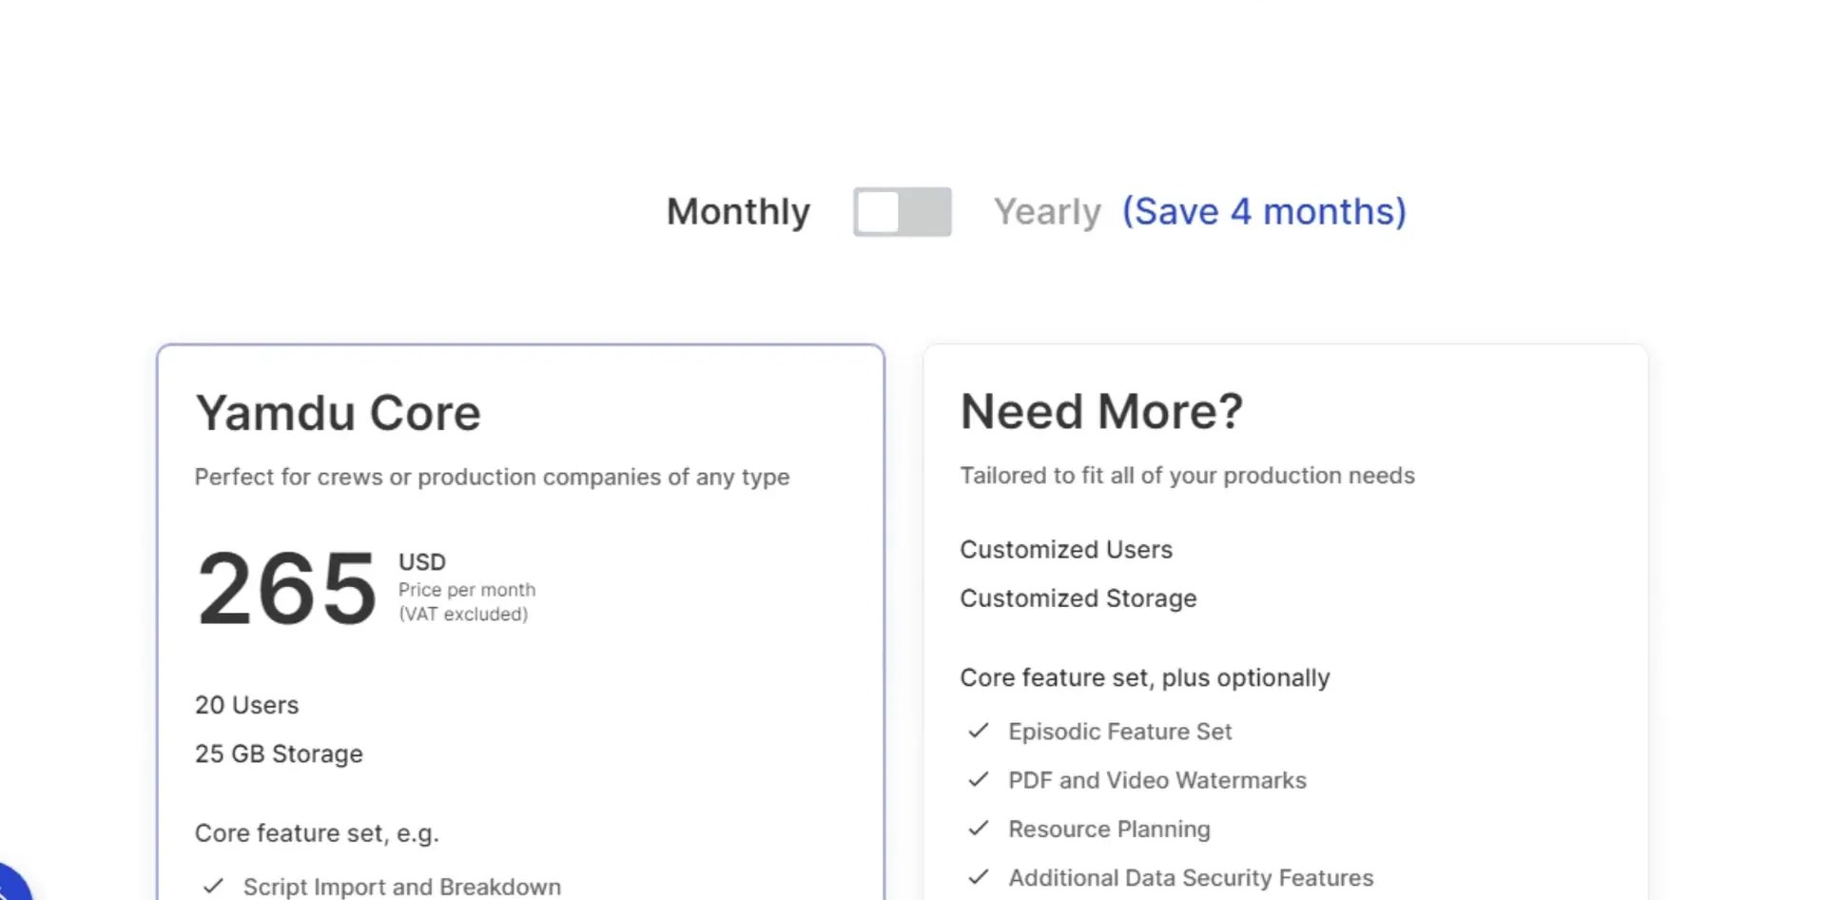Click the Monthly label to select monthly billing
Viewport: 1826px width, 900px height.
(x=738, y=211)
